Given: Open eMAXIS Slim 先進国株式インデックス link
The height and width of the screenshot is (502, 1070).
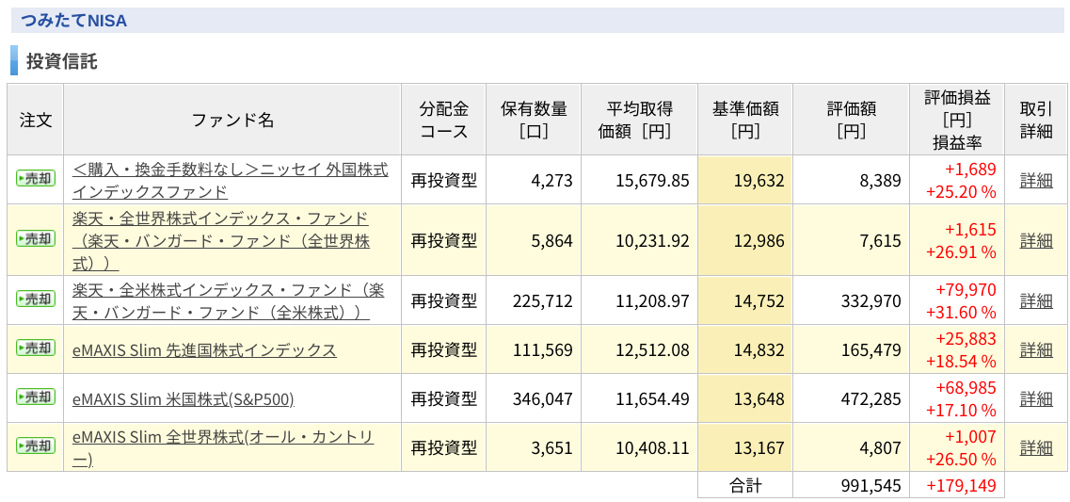Looking at the screenshot, I should [204, 349].
